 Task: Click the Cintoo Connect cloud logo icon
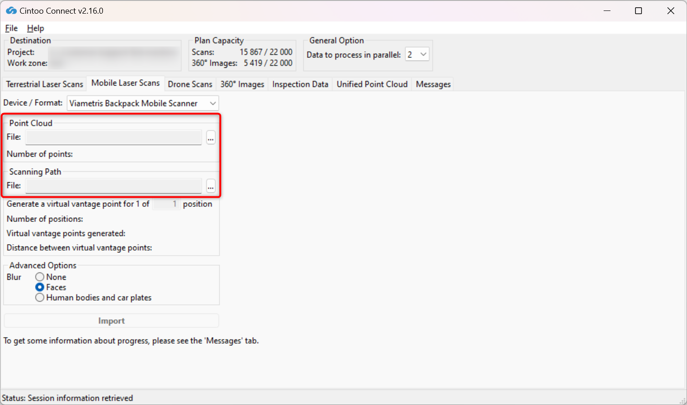(11, 10)
